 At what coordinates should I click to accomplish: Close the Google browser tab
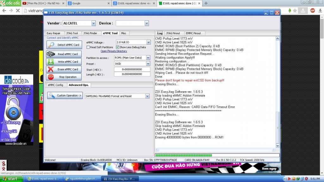click(109, 3)
